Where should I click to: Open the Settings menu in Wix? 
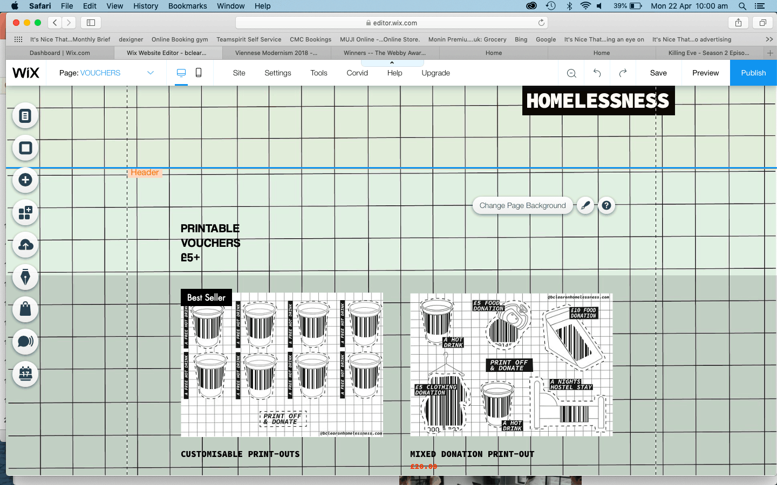pos(278,73)
